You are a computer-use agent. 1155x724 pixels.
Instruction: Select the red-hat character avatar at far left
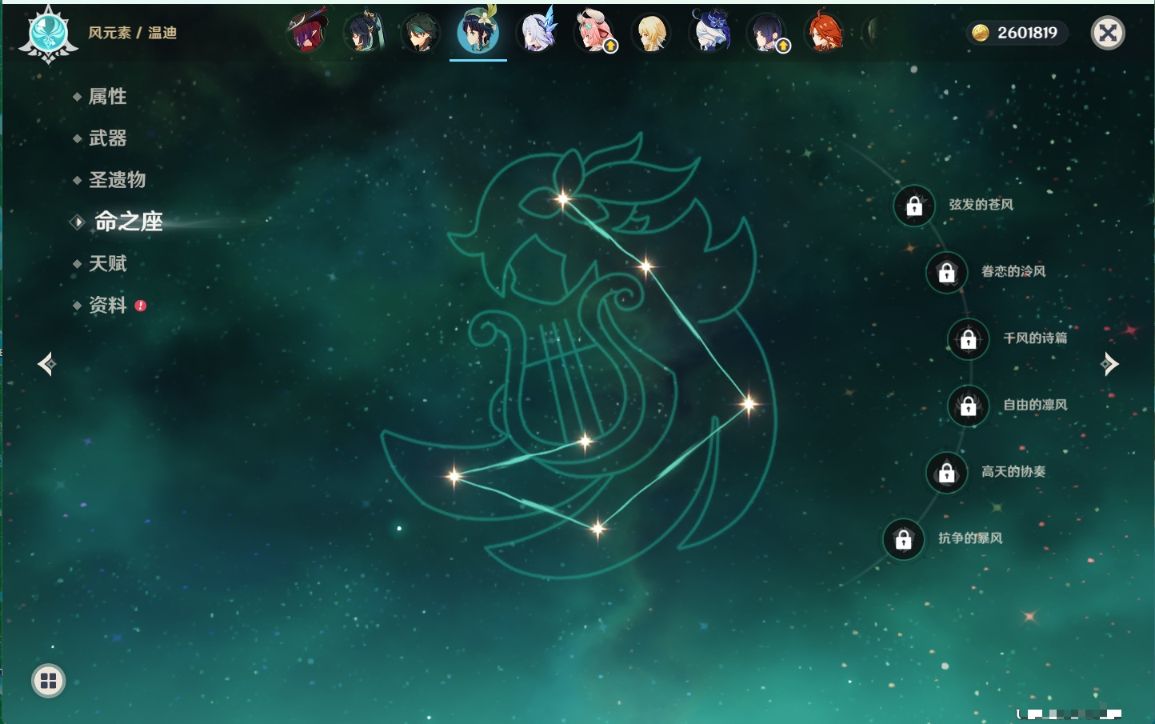(x=307, y=33)
